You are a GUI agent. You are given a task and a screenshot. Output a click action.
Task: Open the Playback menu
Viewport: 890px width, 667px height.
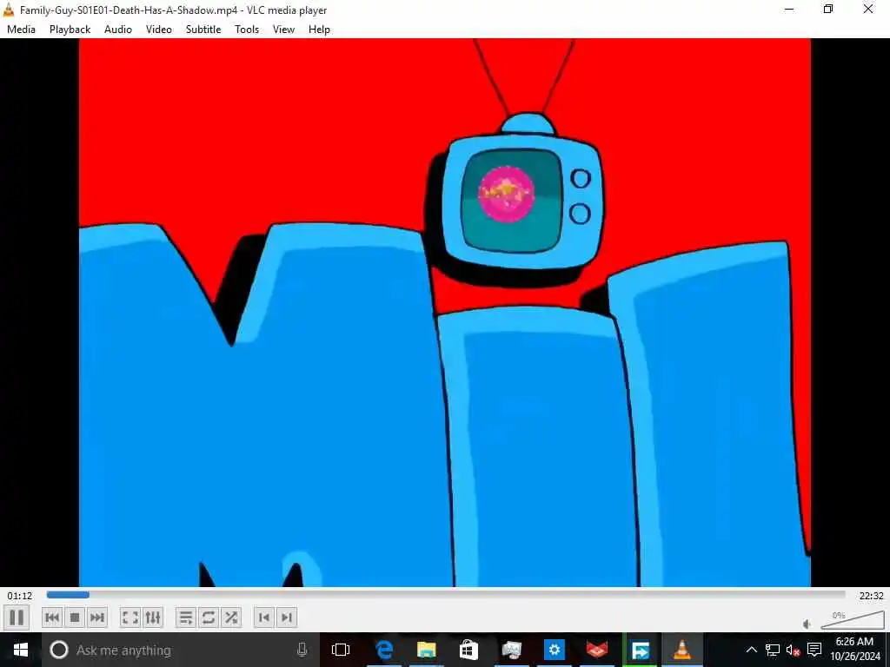(x=70, y=30)
